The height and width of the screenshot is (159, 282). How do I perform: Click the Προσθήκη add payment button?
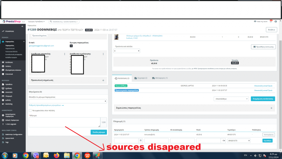[267, 141]
